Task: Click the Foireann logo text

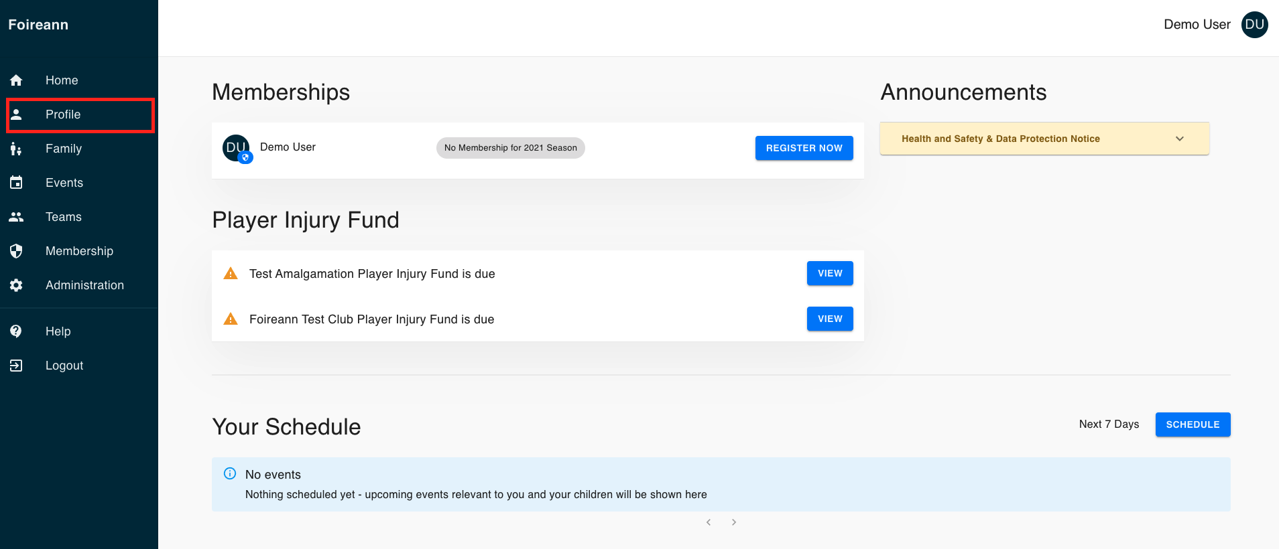Action: tap(38, 25)
